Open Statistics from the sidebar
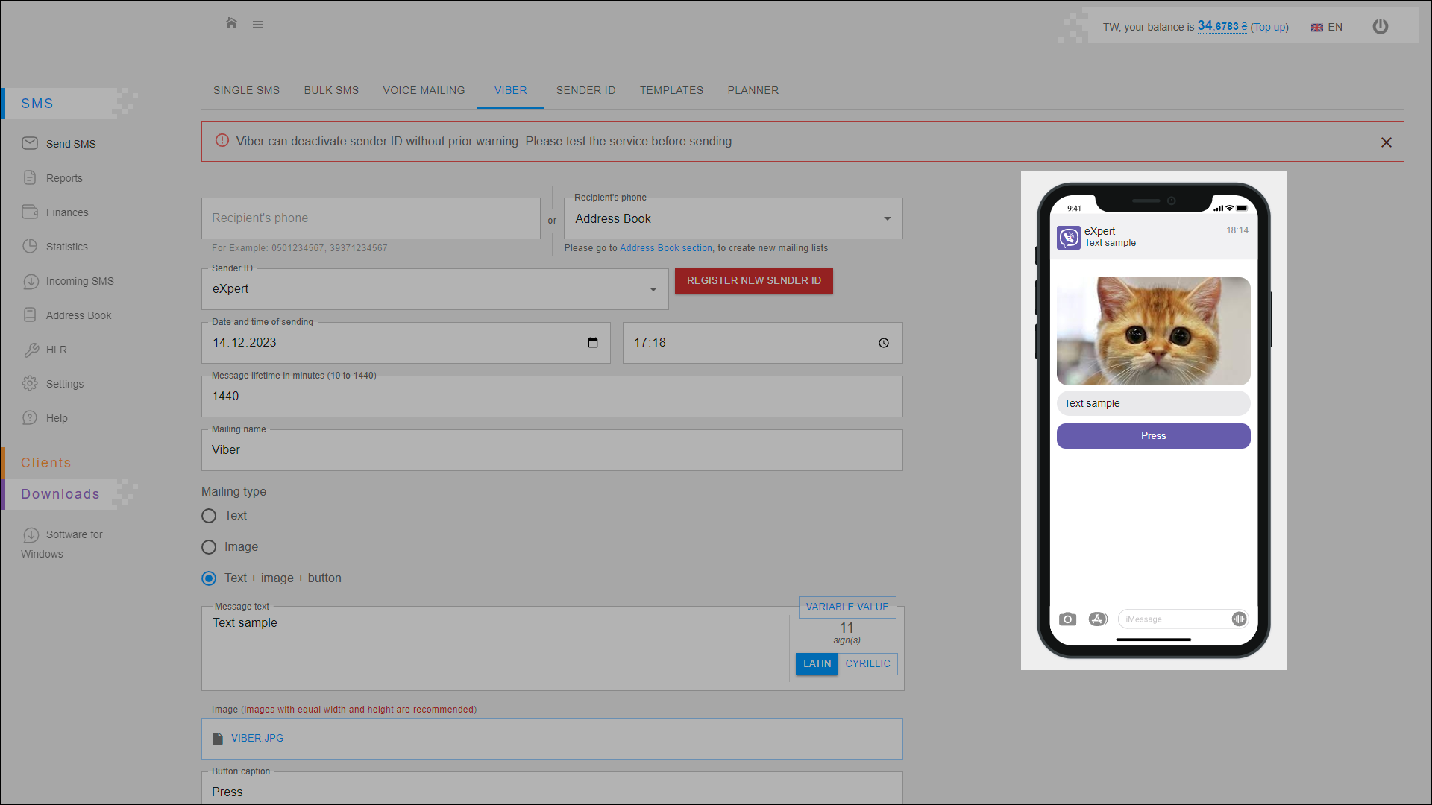The image size is (1432, 805). tap(66, 247)
